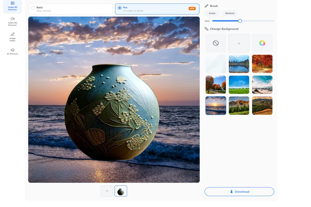Image resolution: width=311 pixels, height=207 pixels.
Task: Switch brush to Restore mode
Action: coord(230,13)
